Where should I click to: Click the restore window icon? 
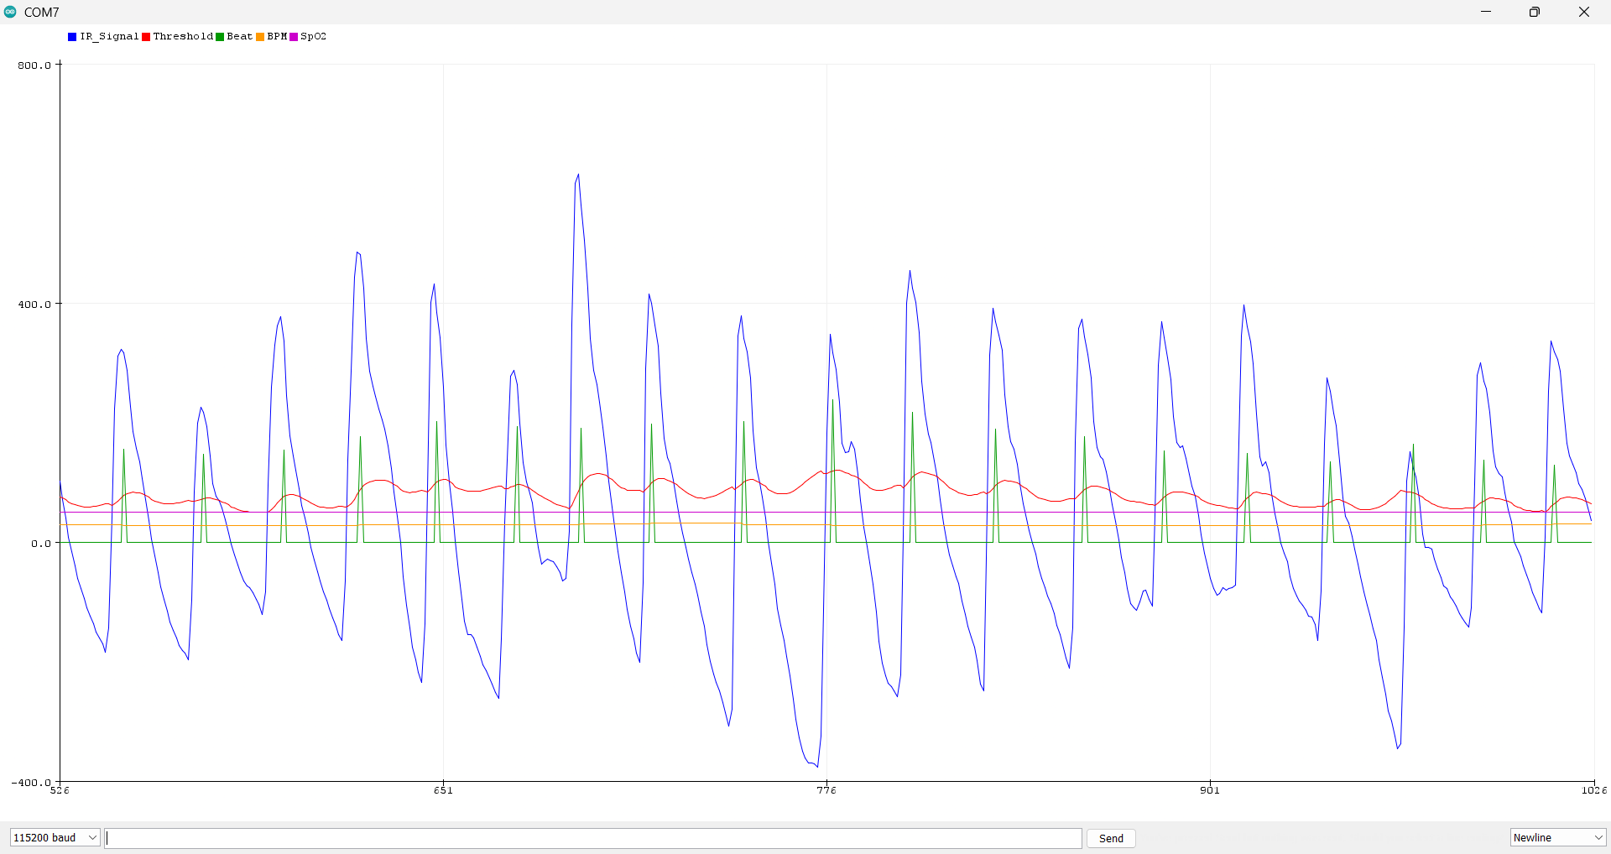(x=1535, y=12)
